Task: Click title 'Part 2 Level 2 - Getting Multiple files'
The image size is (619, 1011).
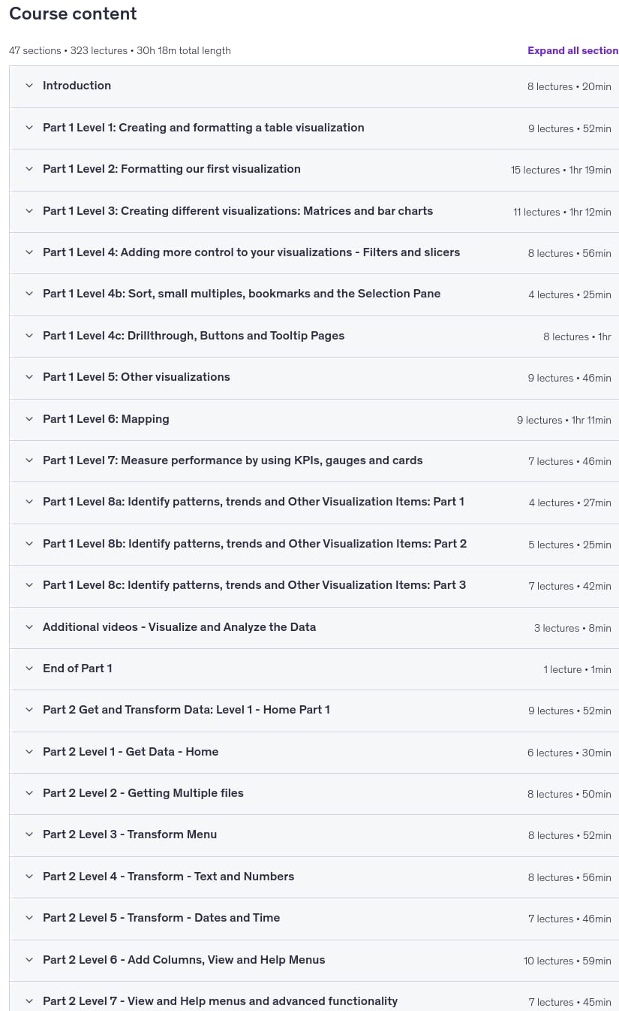Action: 143,793
